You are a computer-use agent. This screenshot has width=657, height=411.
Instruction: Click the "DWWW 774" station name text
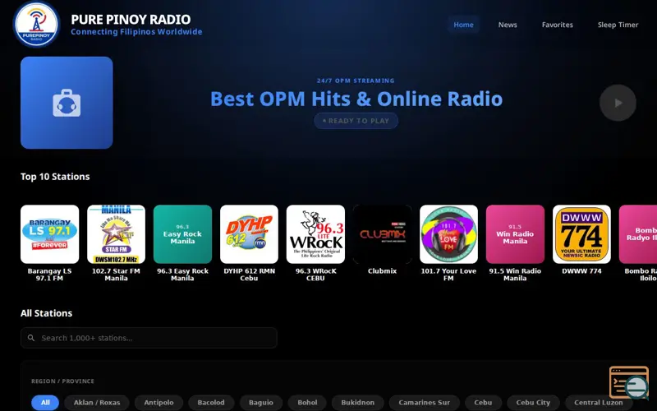pos(581,271)
